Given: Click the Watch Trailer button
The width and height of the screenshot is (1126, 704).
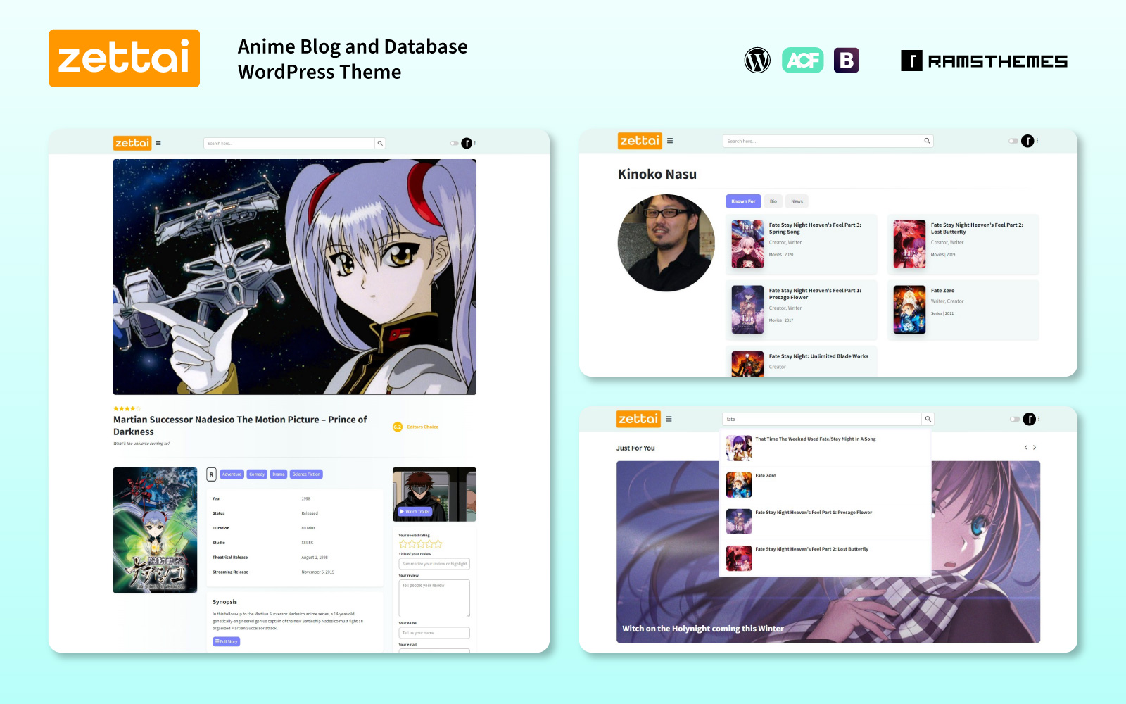Looking at the screenshot, I should [x=415, y=512].
